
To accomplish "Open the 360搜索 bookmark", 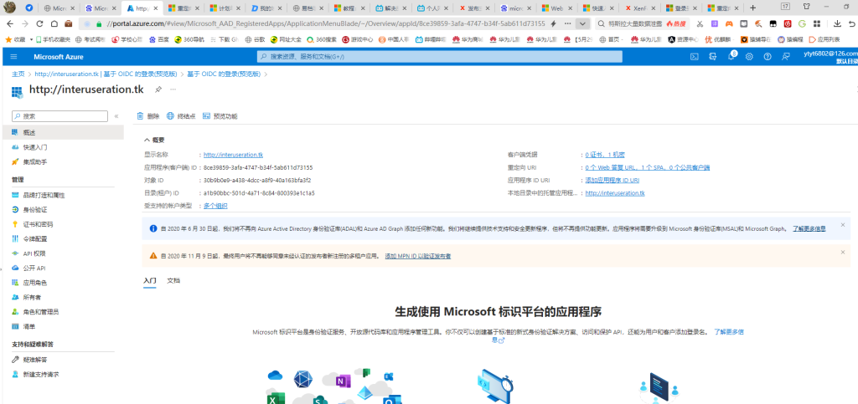I will (322, 40).
